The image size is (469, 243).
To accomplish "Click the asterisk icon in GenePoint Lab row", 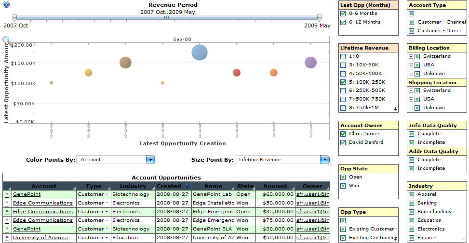I will tap(7, 194).
